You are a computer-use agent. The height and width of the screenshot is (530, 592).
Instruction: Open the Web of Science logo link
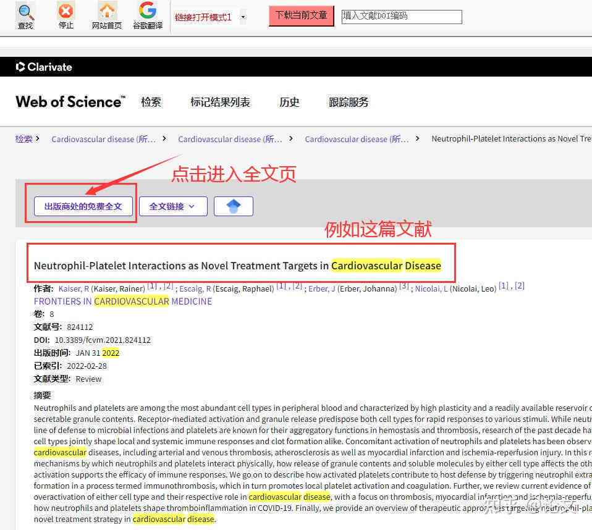pyautogui.click(x=70, y=102)
